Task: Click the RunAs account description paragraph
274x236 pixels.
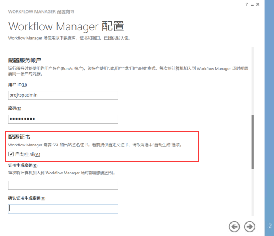Action: (x=128, y=71)
